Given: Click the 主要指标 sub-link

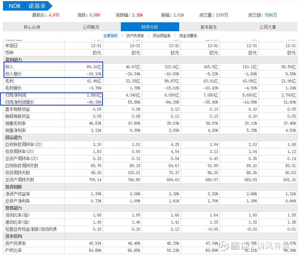Looking at the screenshot, I should (x=110, y=36).
